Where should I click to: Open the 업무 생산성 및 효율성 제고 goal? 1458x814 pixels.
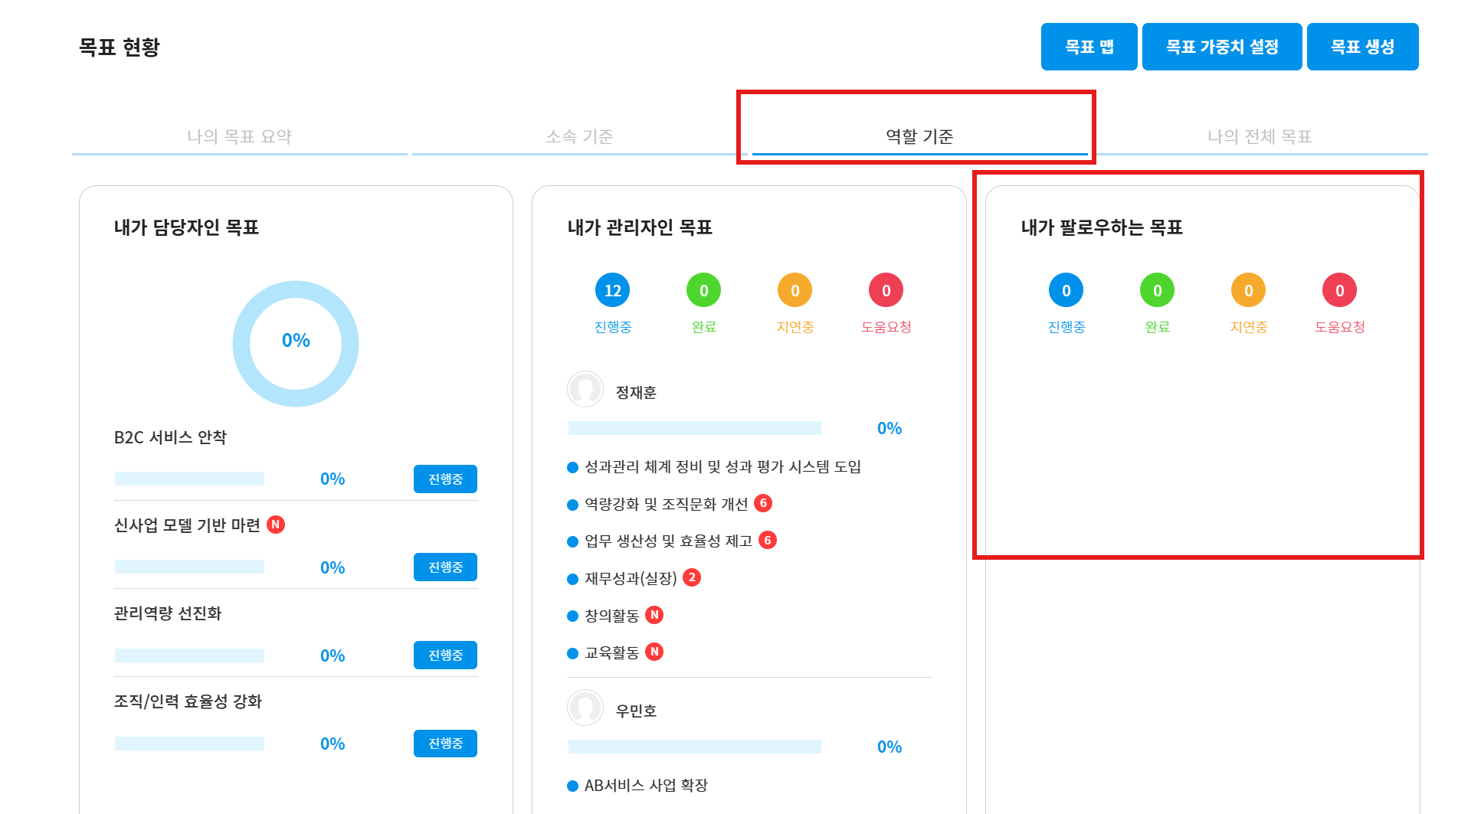(x=668, y=541)
